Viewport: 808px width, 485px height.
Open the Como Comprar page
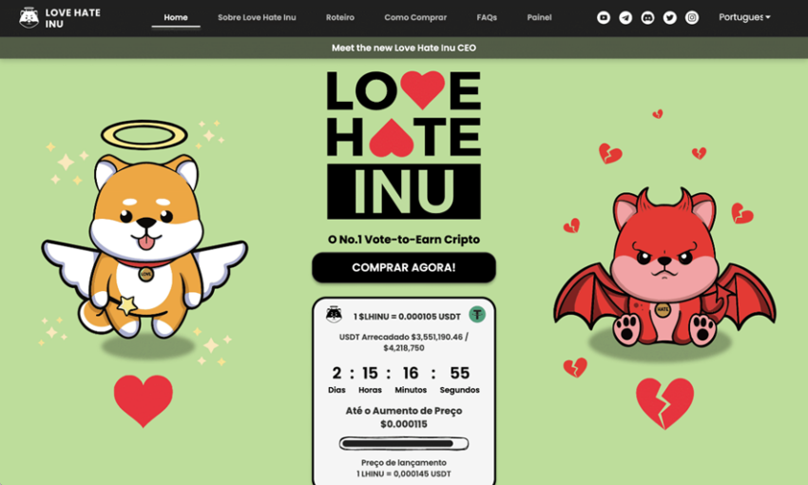pyautogui.click(x=415, y=17)
